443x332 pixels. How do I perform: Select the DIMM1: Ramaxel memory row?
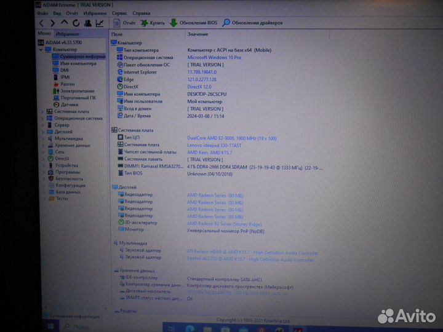tap(220, 167)
